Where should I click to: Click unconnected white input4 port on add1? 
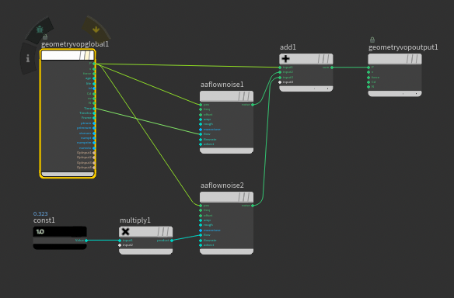tap(280, 82)
